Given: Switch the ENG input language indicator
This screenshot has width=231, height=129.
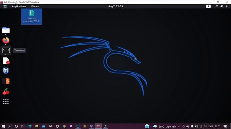Looking at the screenshot, I should (210, 126).
